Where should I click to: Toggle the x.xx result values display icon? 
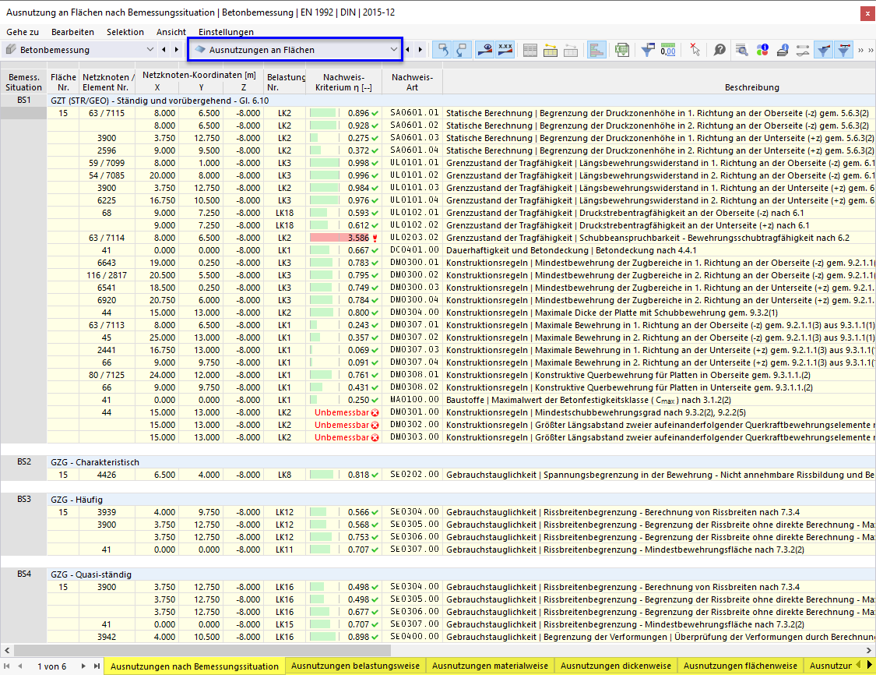pyautogui.click(x=505, y=50)
